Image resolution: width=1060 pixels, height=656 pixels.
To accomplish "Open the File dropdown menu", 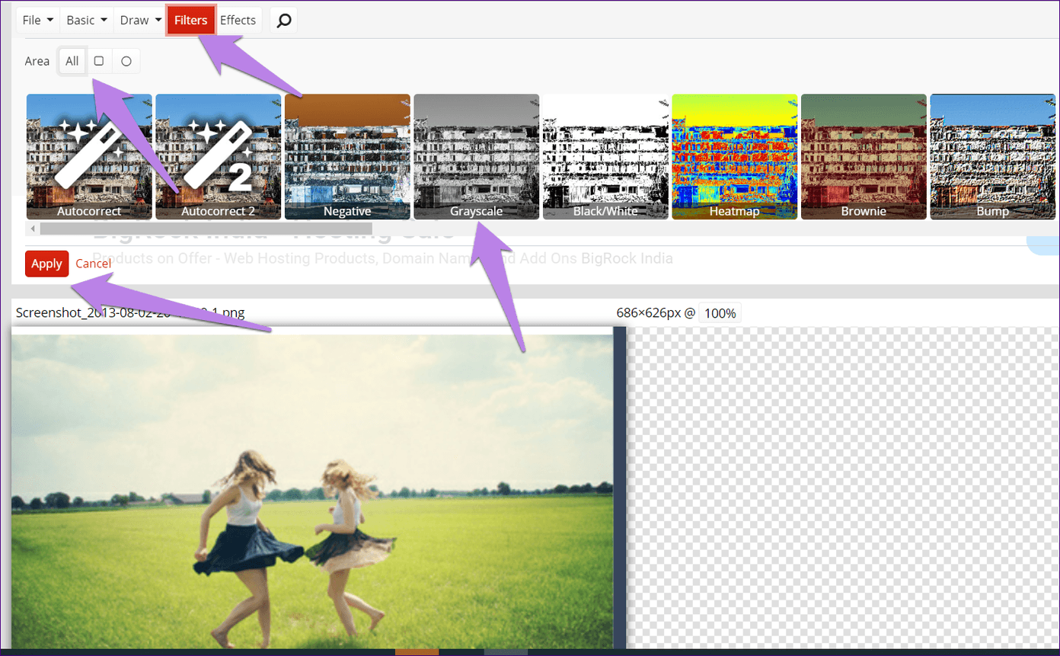I will (x=38, y=21).
